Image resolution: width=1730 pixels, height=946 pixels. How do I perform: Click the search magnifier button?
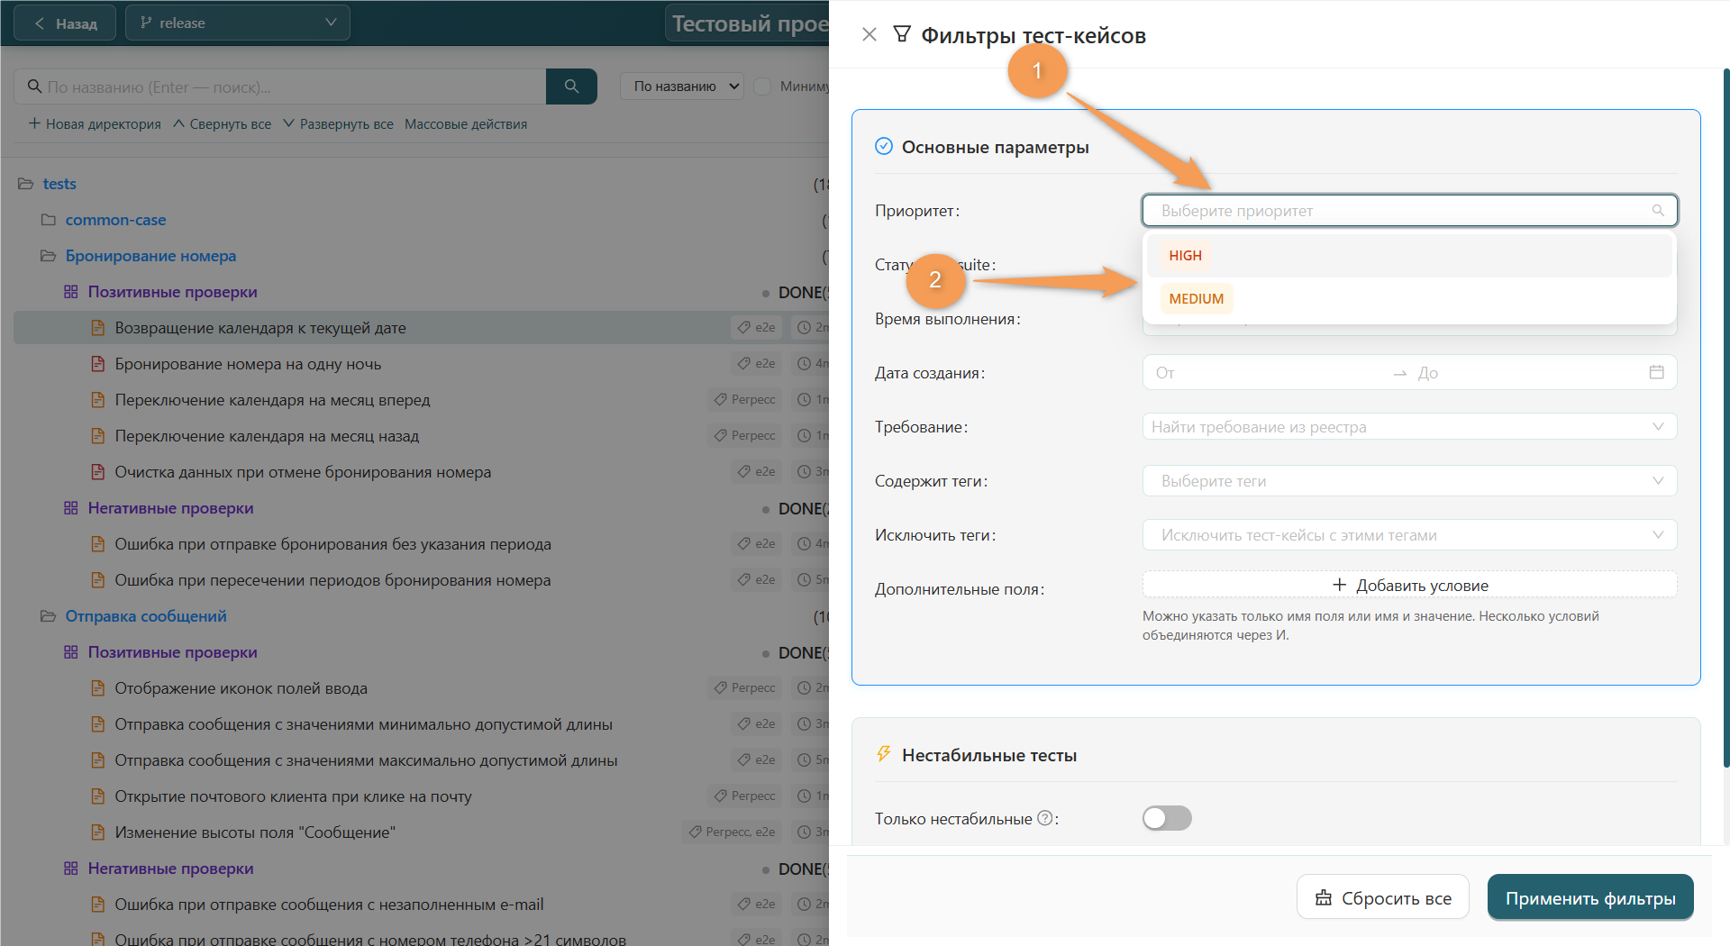[571, 86]
